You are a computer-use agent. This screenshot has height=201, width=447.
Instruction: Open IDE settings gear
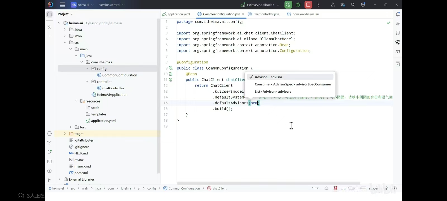363,5
